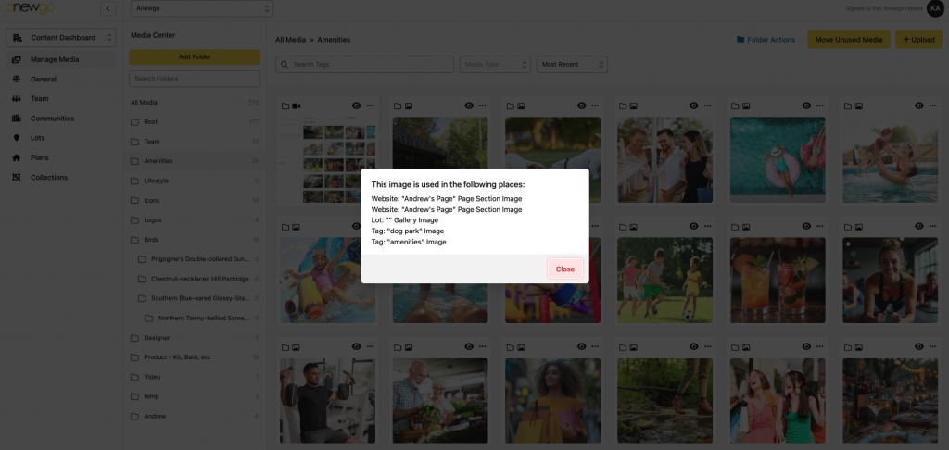Open Manage Media in the sidebar

pos(55,59)
